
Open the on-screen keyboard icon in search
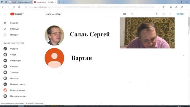click(125, 14)
